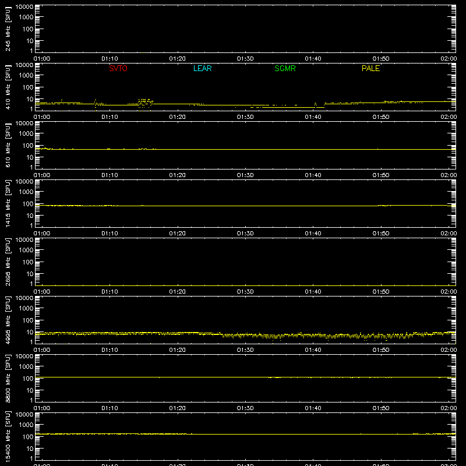
Task: Click 01:00 time label under 610 MHz plot
Action: (x=42, y=175)
